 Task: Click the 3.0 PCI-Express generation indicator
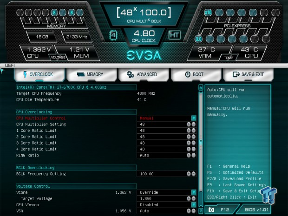pos(198,39)
